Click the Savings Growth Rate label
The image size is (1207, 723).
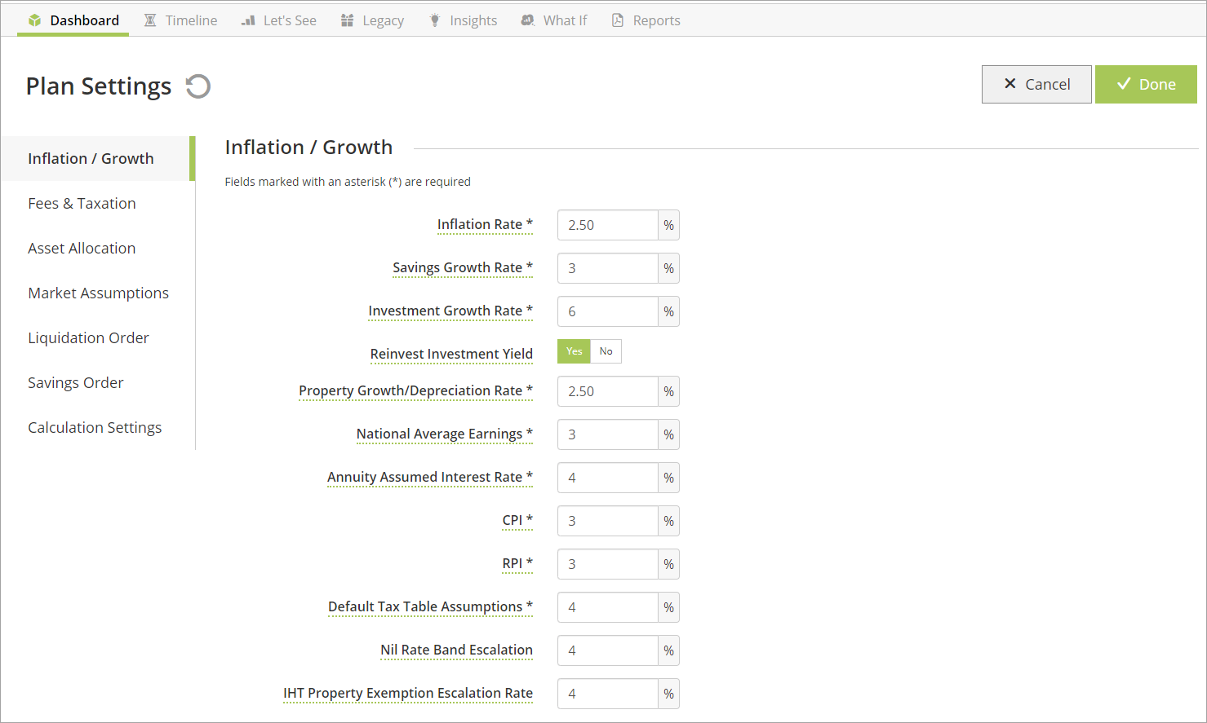[463, 267]
